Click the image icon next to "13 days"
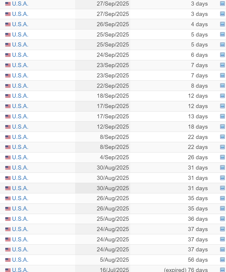Image resolution: width=226 pixels, height=272 pixels. 222,116
